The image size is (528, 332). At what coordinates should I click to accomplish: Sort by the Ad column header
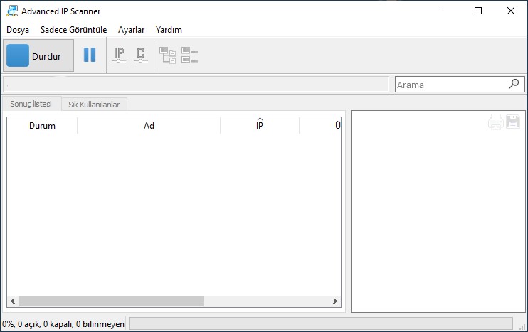[149, 126]
